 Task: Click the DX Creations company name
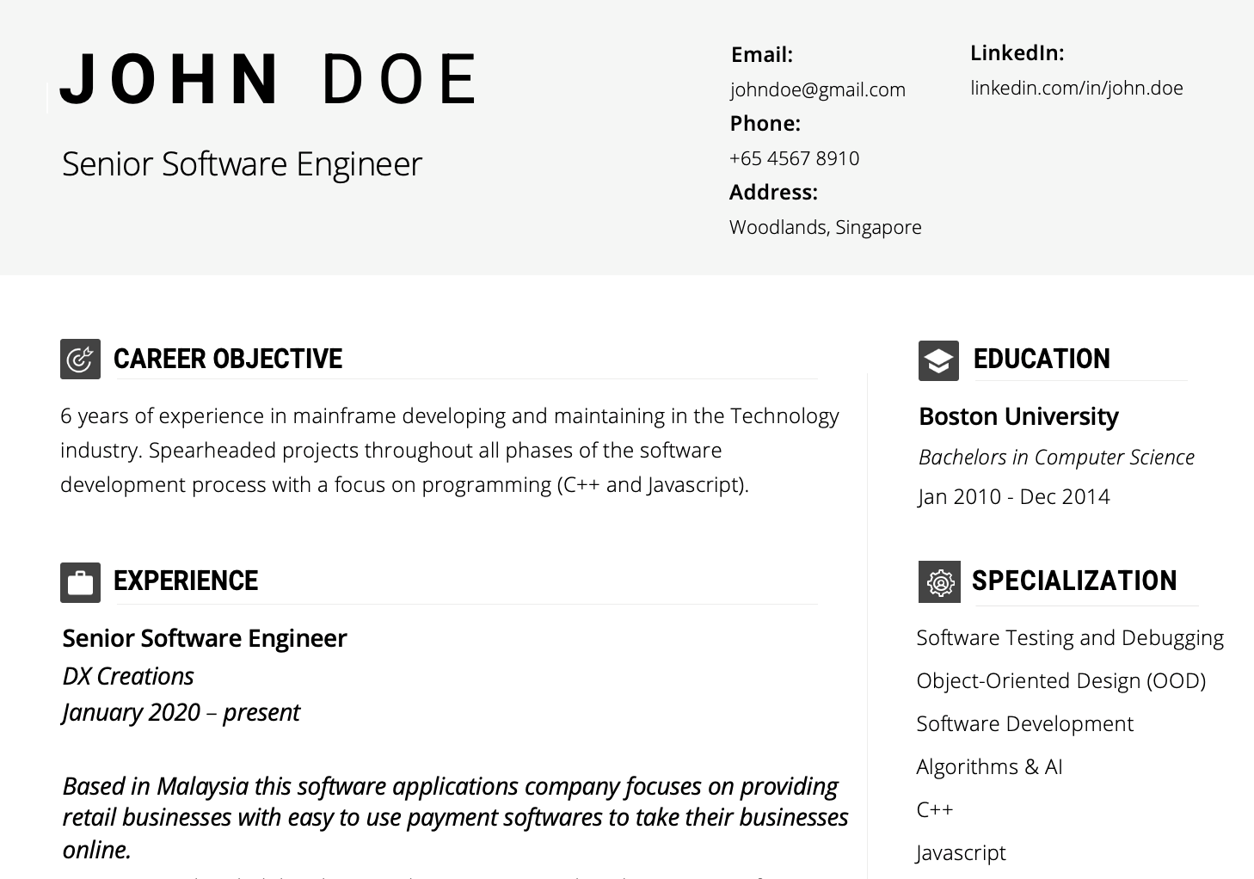(128, 676)
